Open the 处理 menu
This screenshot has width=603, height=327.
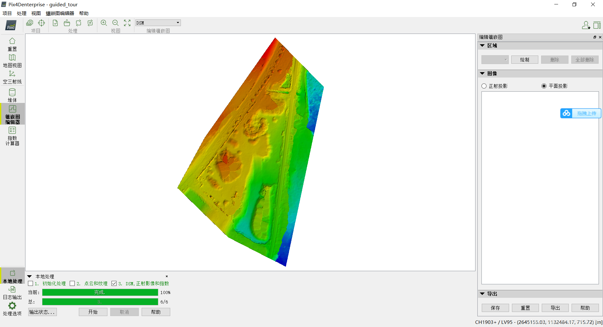tap(22, 13)
